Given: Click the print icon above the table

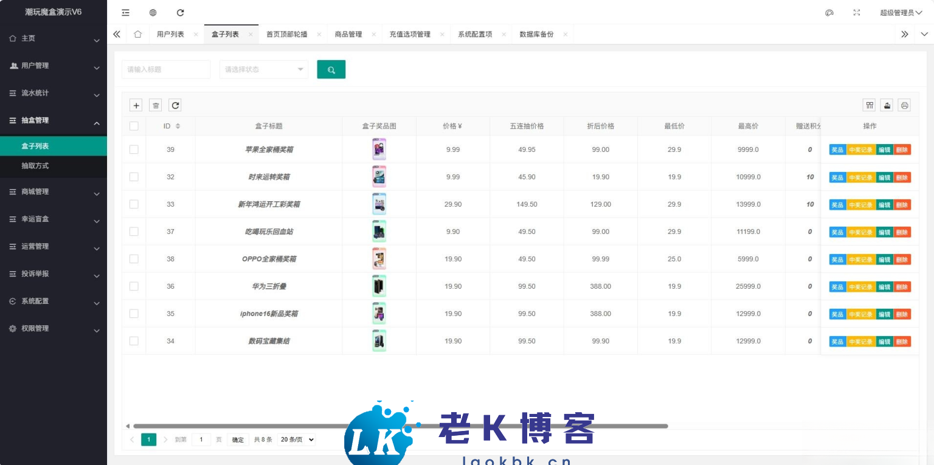Looking at the screenshot, I should click(x=904, y=105).
